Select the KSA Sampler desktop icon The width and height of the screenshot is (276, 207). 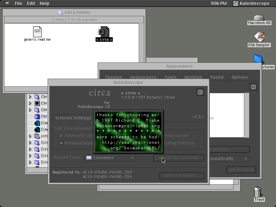259,37
